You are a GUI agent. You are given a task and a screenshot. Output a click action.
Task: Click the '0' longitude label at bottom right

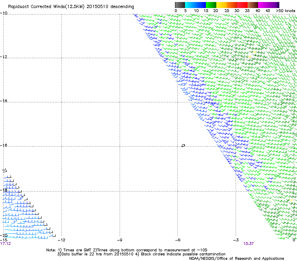click(294, 240)
